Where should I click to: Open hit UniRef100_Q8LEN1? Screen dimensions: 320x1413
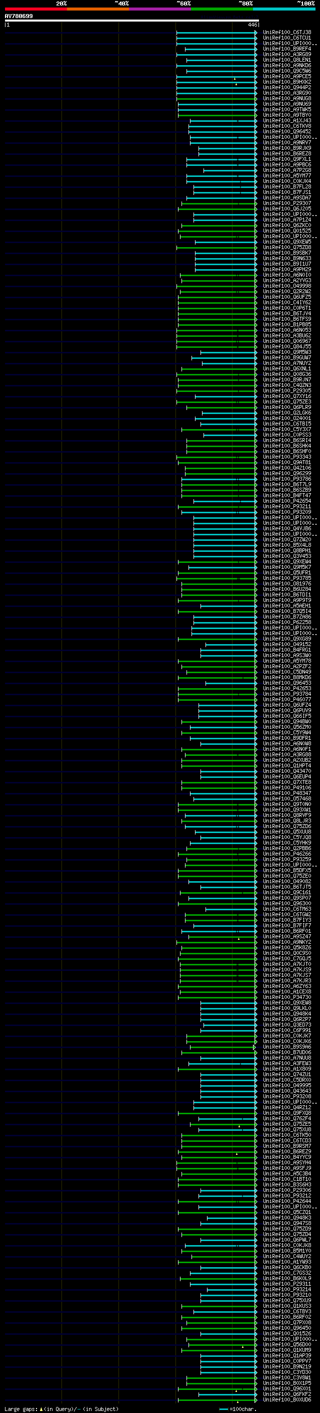[287, 60]
